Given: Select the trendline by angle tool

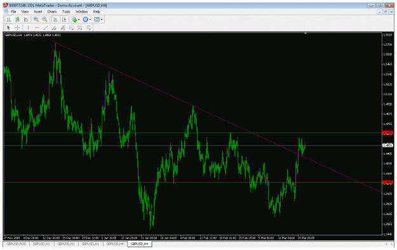Looking at the screenshot, I should click(54, 27).
